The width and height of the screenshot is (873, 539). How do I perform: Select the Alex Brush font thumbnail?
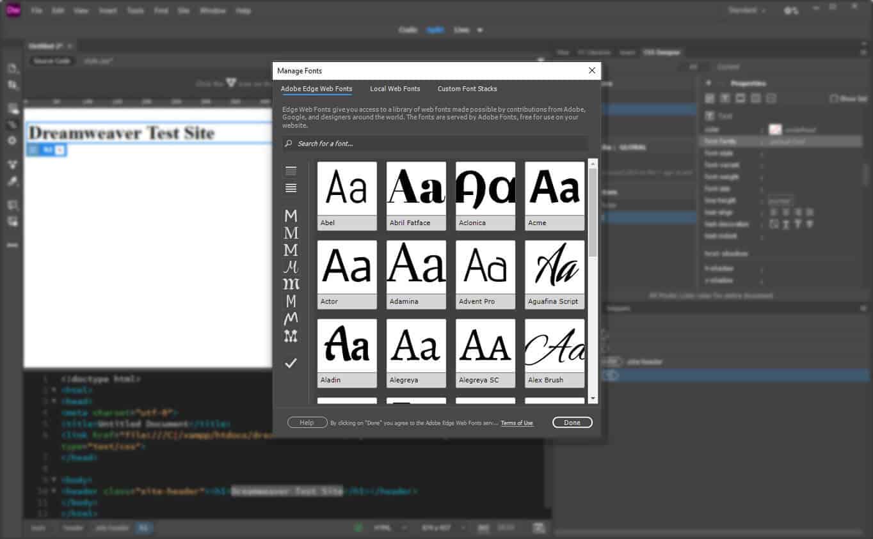point(554,353)
